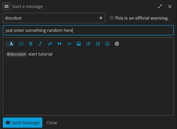Insert preformatted code block

pyautogui.click(x=69, y=44)
